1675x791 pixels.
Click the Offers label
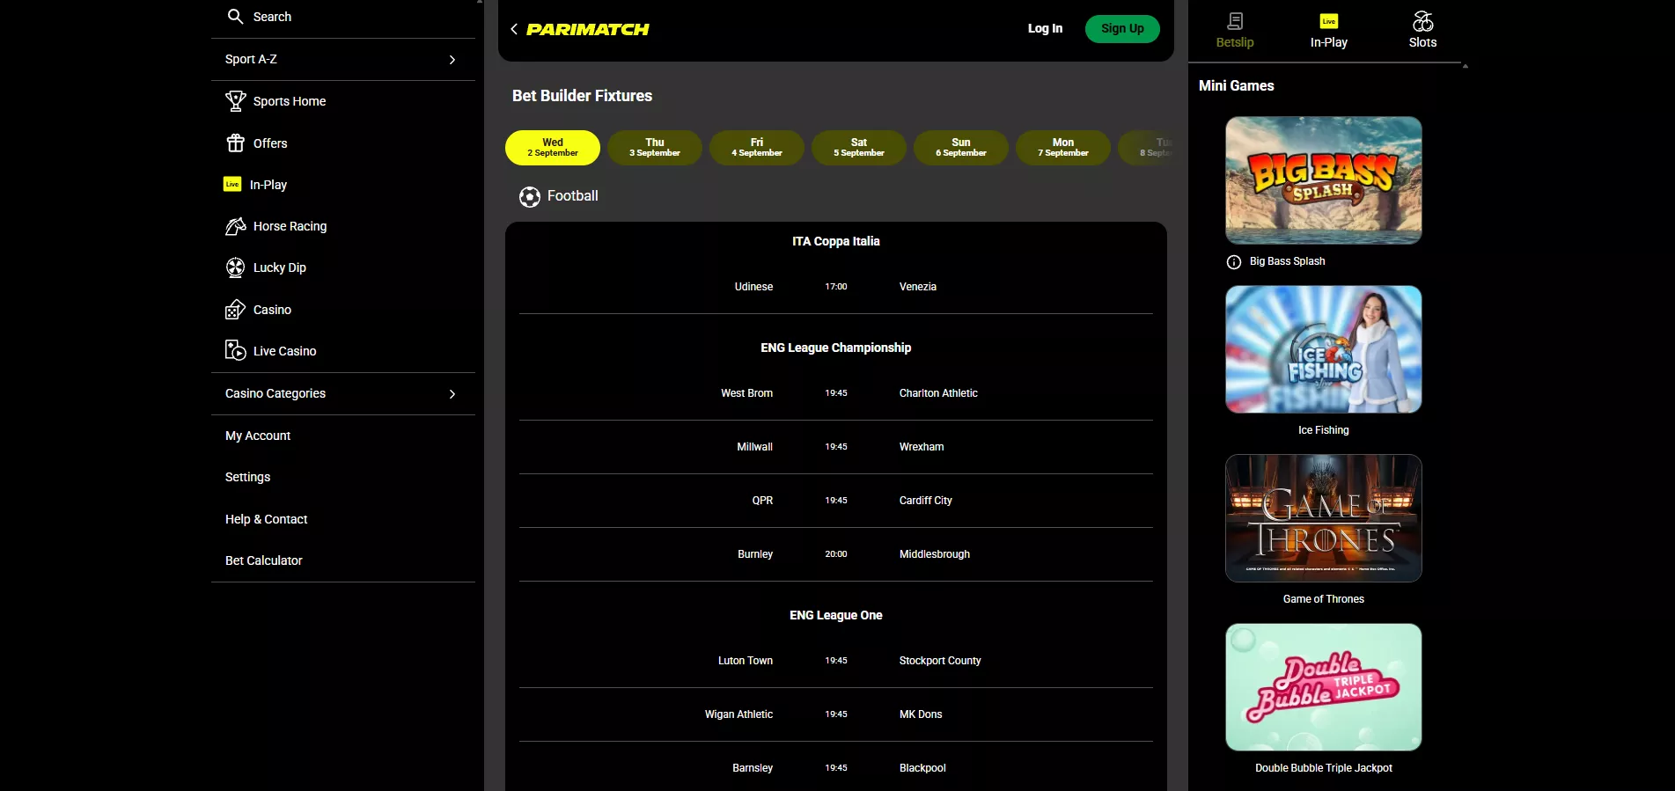pyautogui.click(x=270, y=143)
